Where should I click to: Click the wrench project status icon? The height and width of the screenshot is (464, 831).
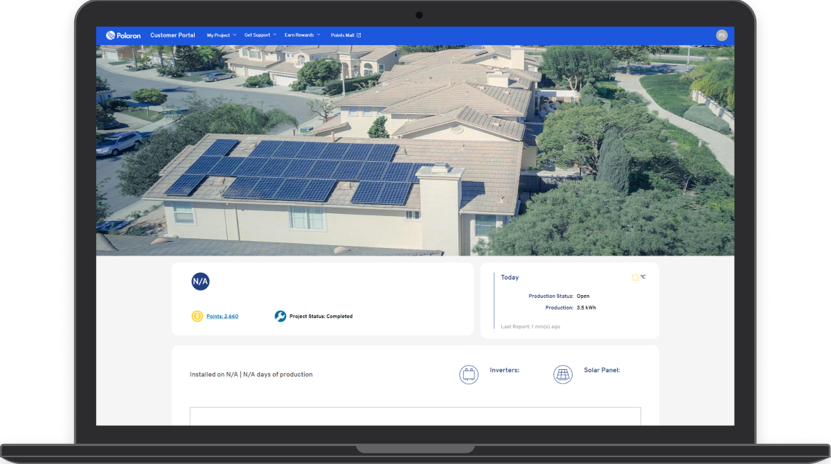point(280,316)
